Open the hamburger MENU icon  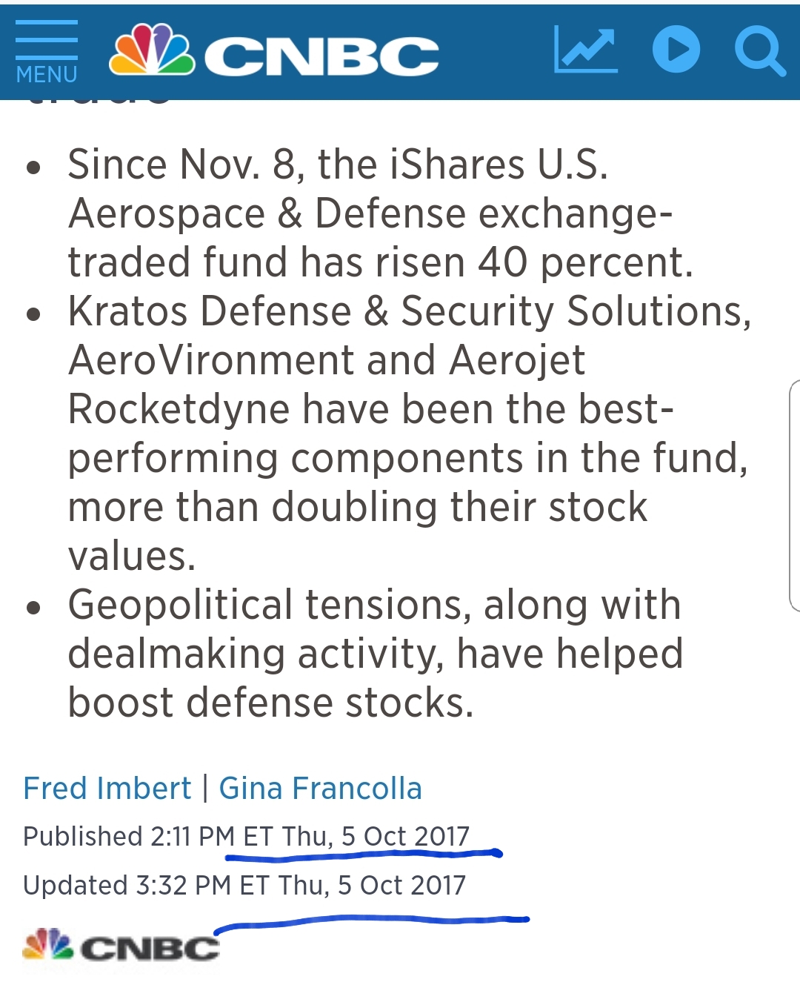tap(46, 39)
